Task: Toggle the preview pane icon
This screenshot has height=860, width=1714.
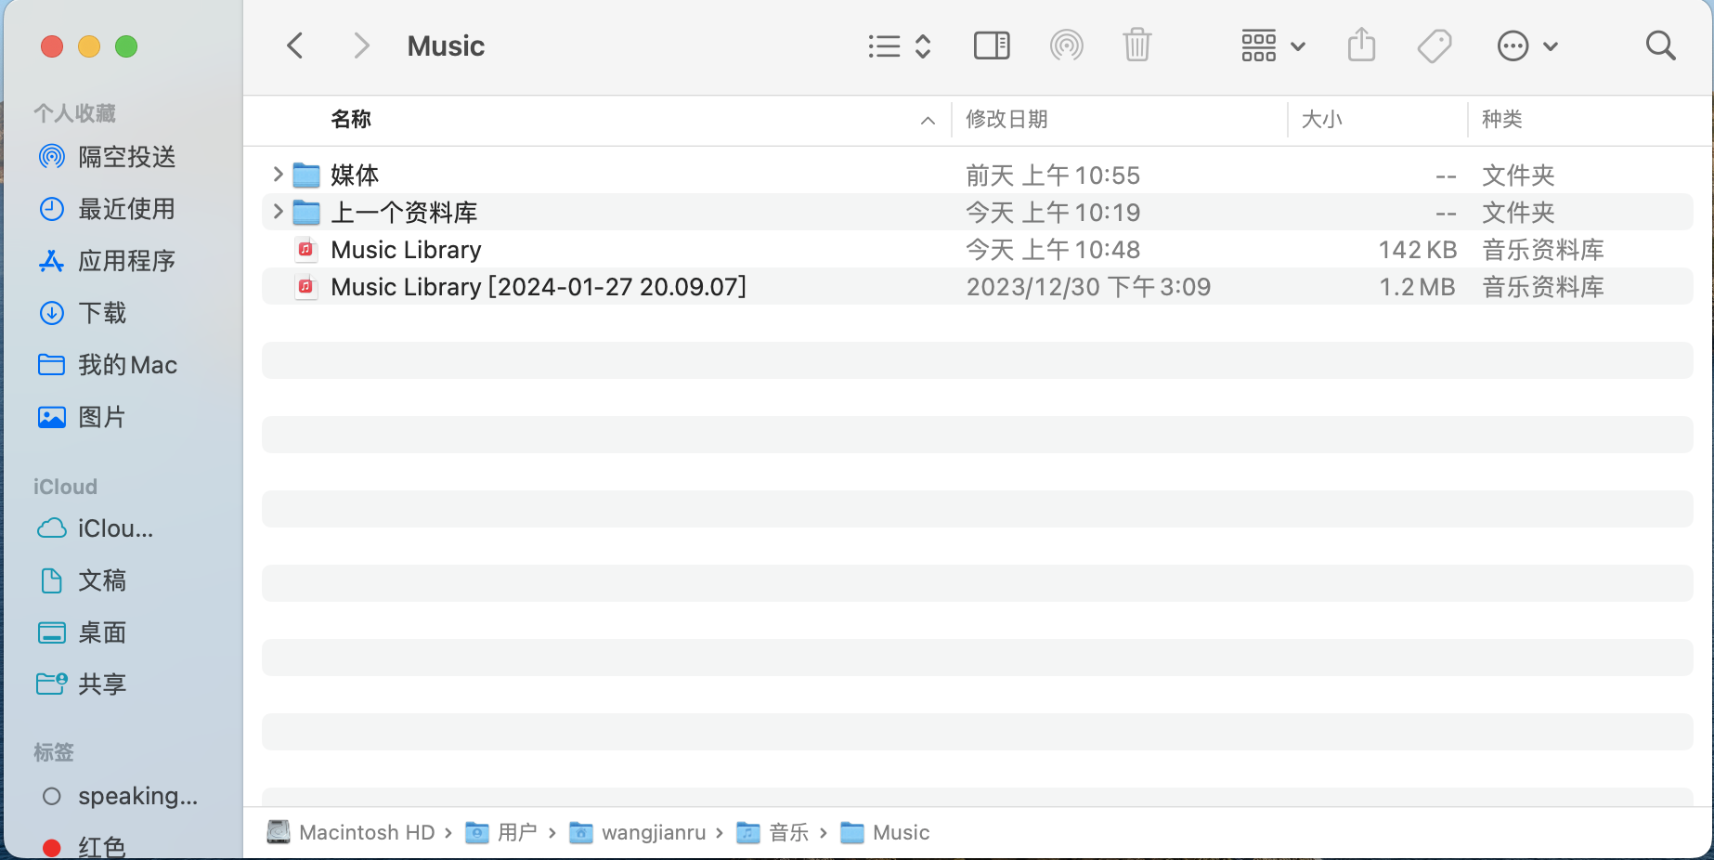Action: [992, 46]
